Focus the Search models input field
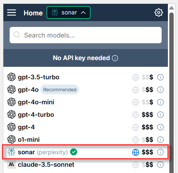This screenshot has height=173, width=178. coord(86,35)
